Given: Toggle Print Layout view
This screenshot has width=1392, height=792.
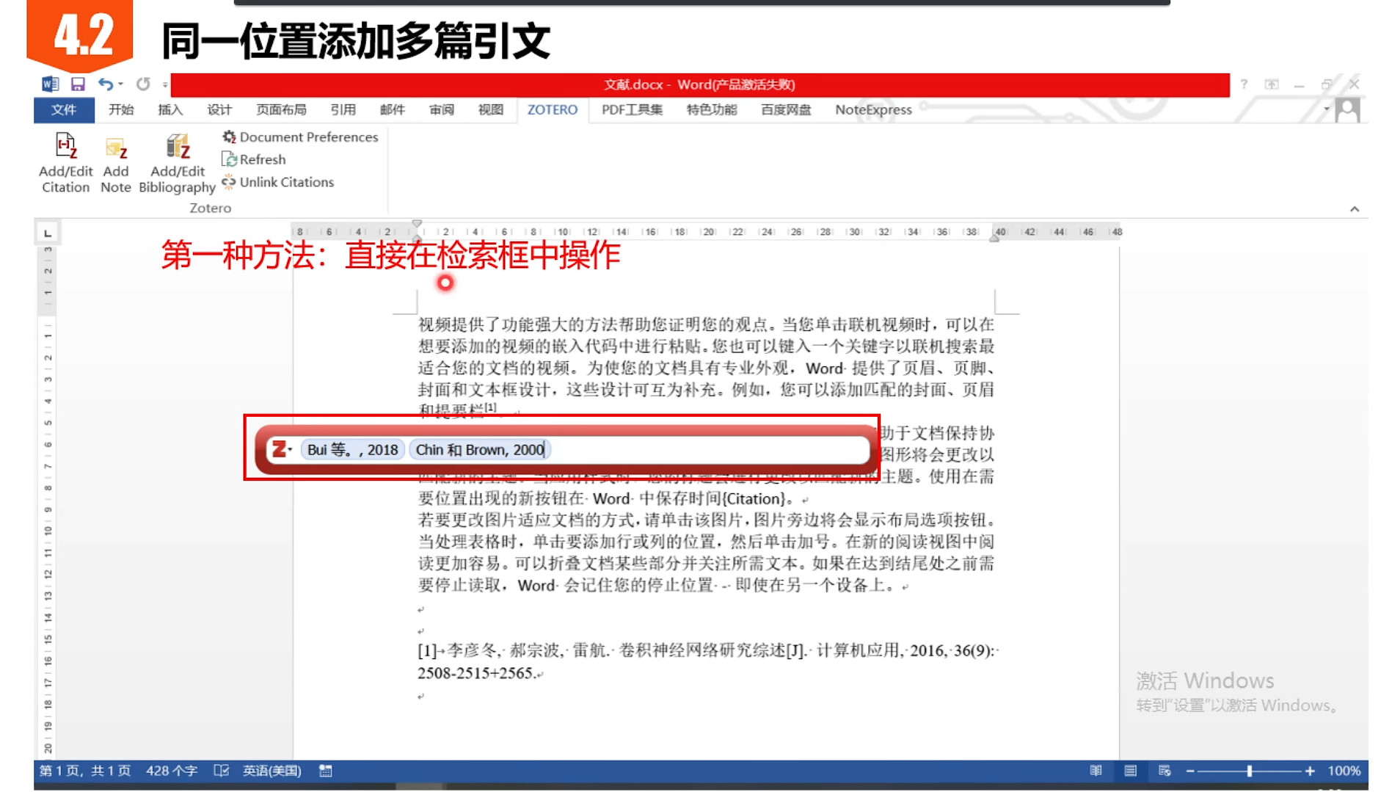Looking at the screenshot, I should pos(1130,770).
